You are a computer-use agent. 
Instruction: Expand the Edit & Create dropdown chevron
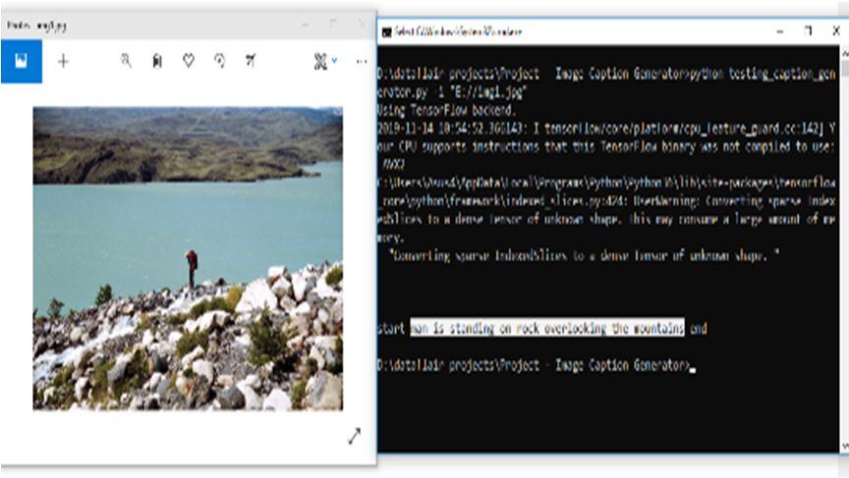335,61
